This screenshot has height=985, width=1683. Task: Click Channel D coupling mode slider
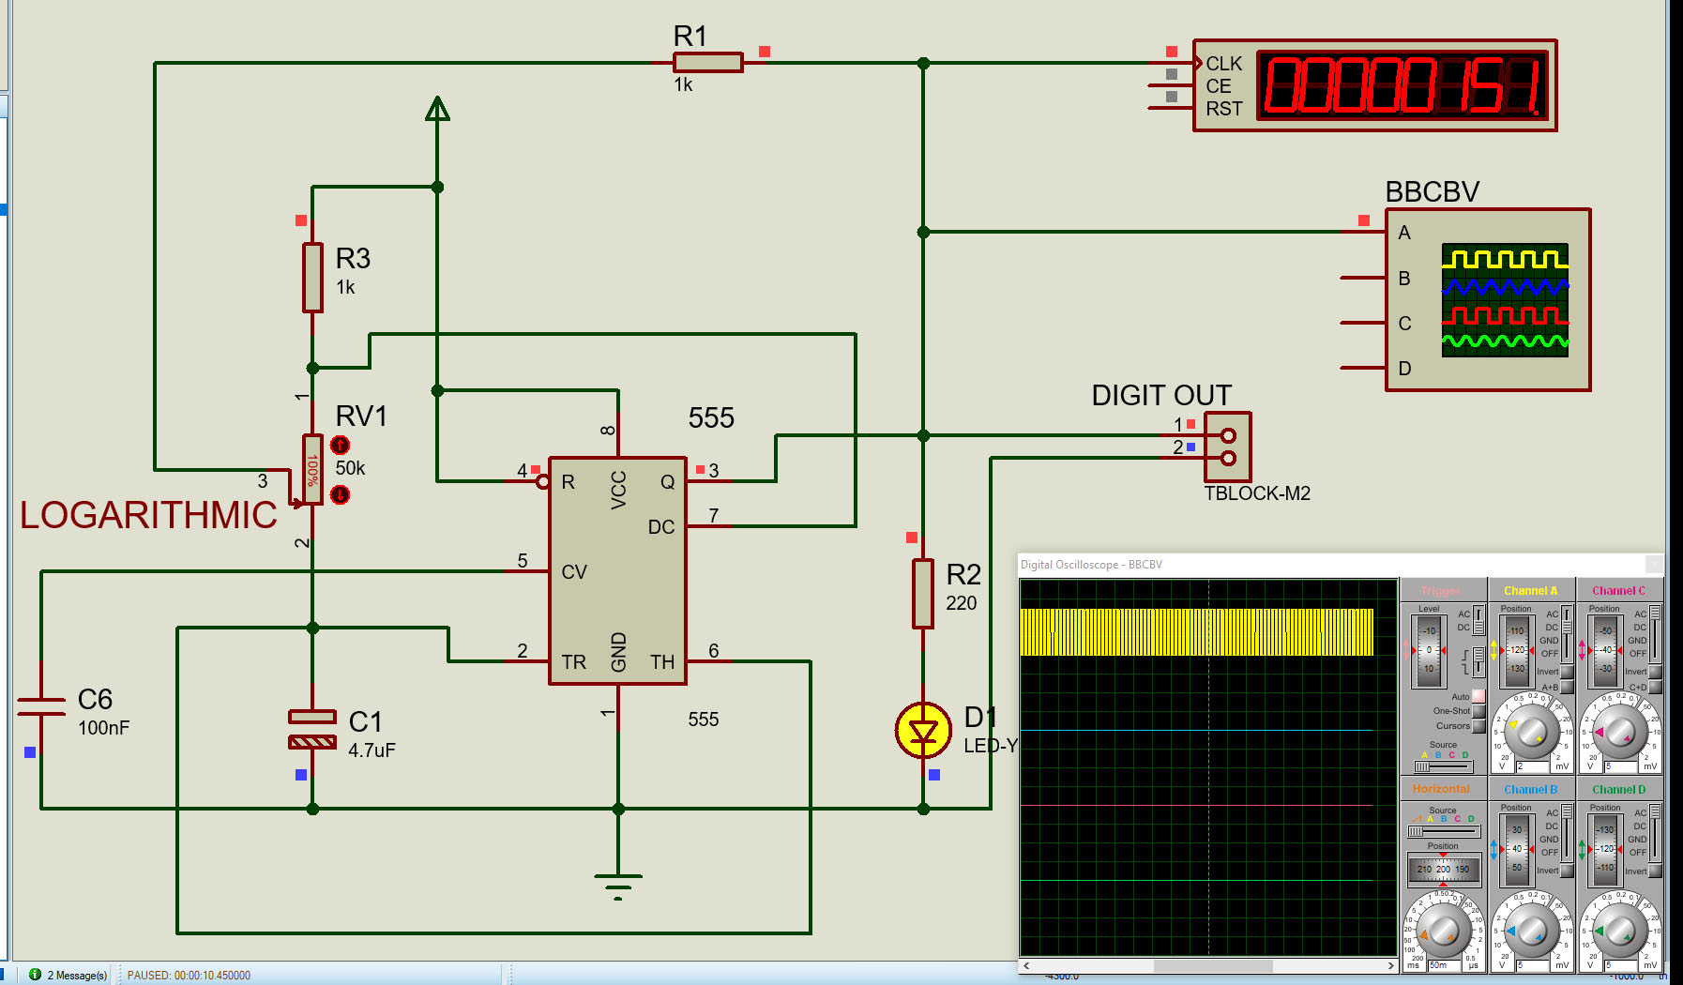point(1655,833)
